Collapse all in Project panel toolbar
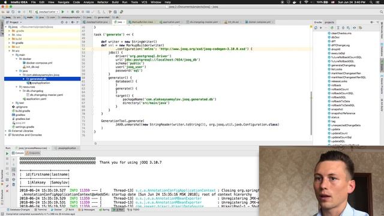This screenshot has width=384, height=216. coord(67,22)
